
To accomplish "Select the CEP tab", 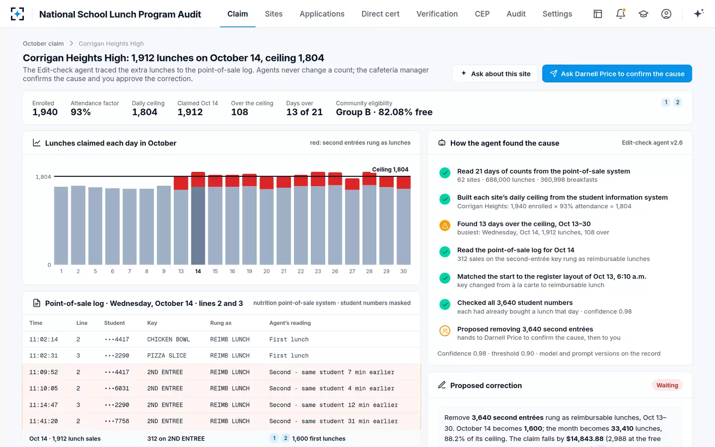I will click(482, 14).
